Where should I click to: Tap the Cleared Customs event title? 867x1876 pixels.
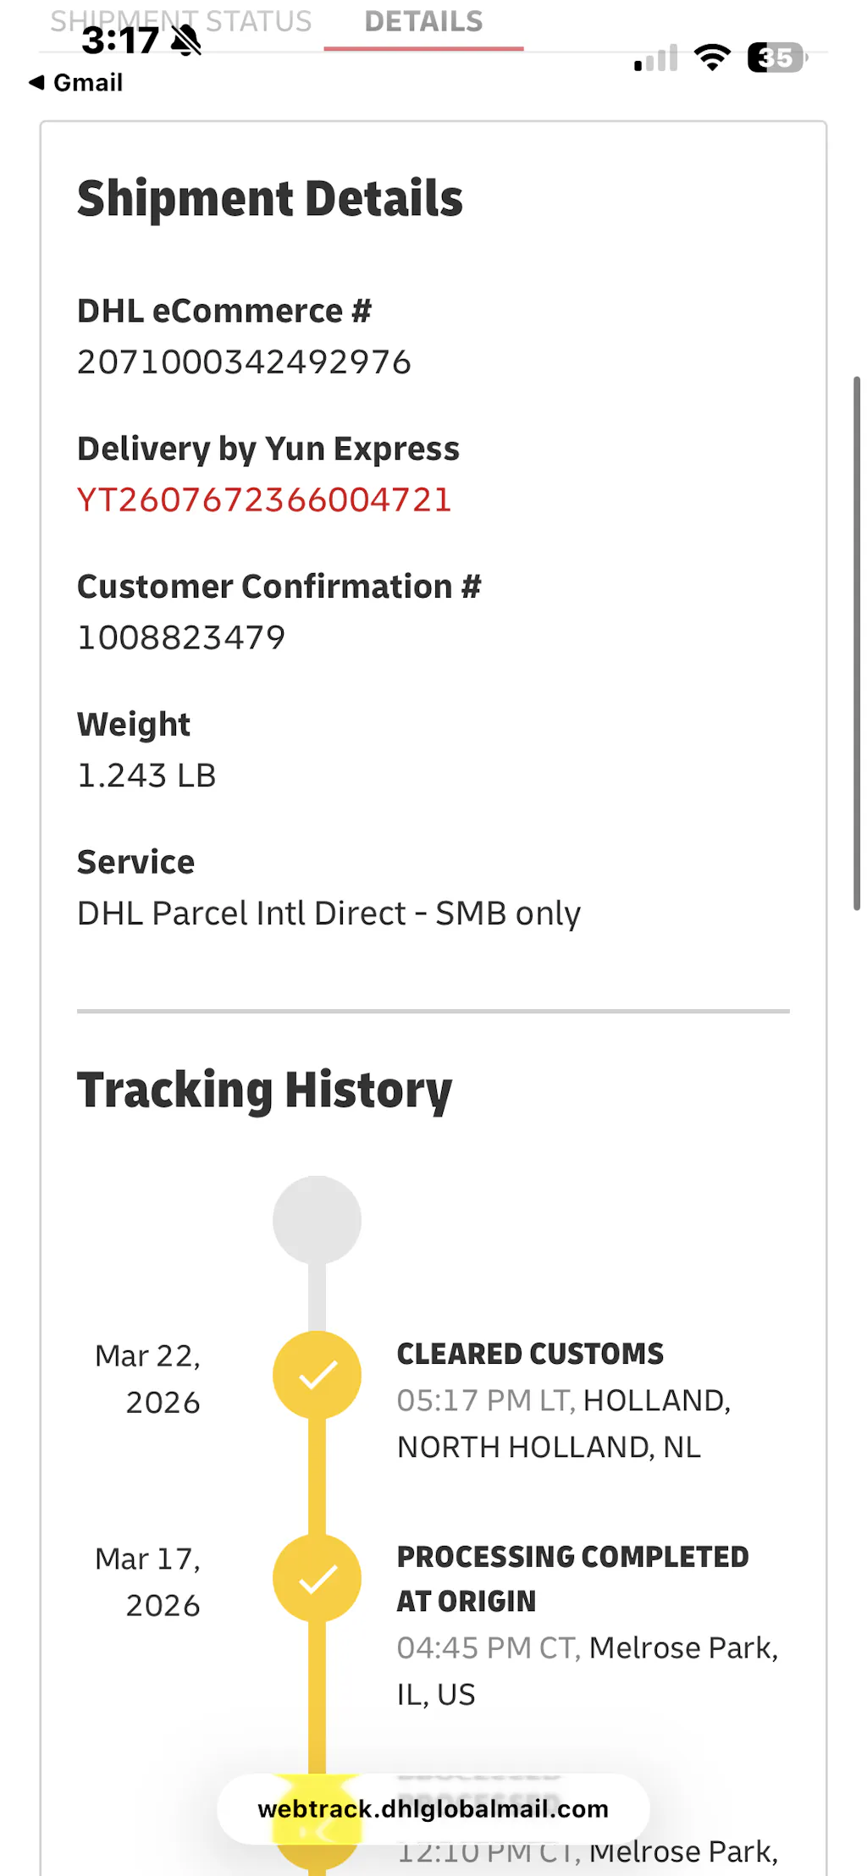pyautogui.click(x=530, y=1354)
